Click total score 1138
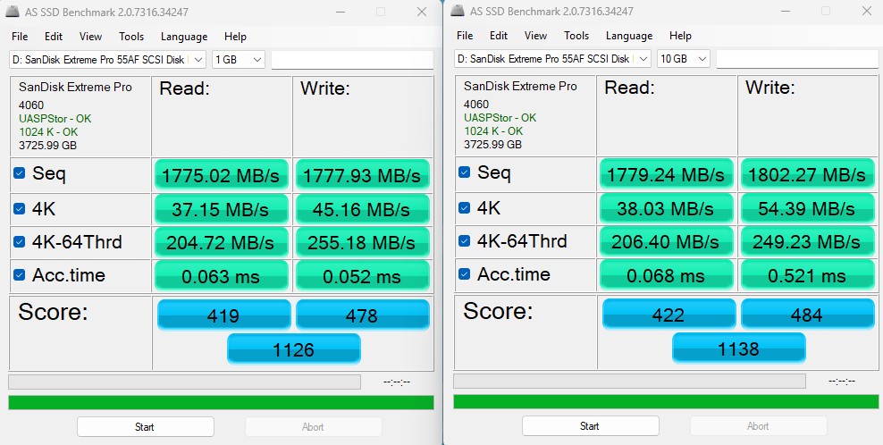Viewport: 883px width, 445px height. 738,348
